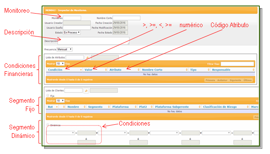Open the Frecuencia dropdown set to Mensual
270x154 pixels.
65,49
